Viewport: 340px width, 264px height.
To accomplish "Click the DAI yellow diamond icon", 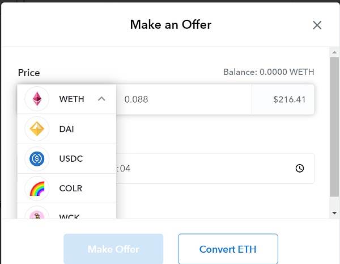I will [37, 129].
